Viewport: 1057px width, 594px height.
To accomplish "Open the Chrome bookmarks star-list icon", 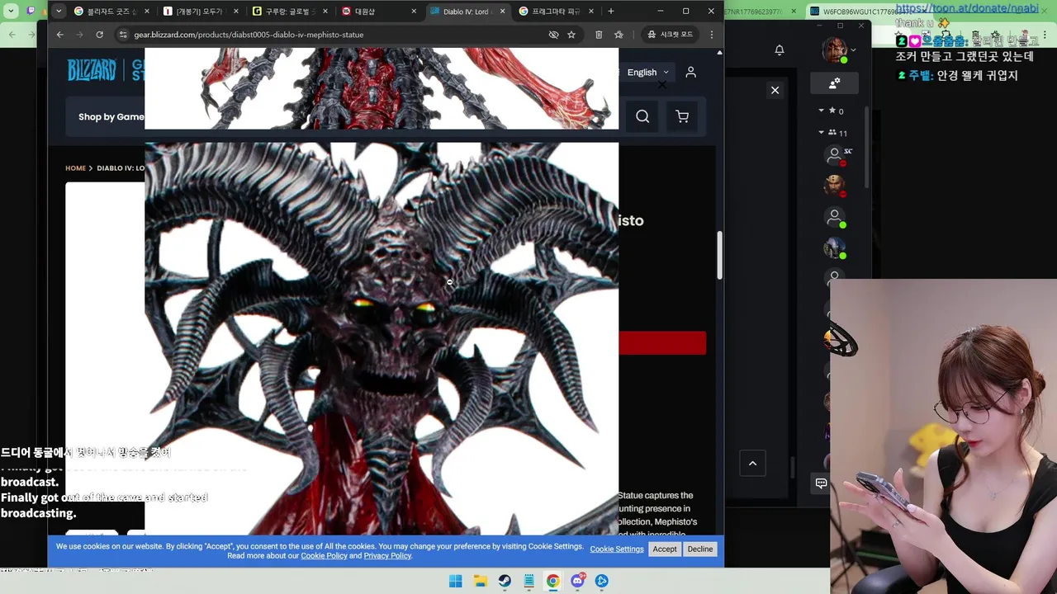I will pyautogui.click(x=619, y=35).
